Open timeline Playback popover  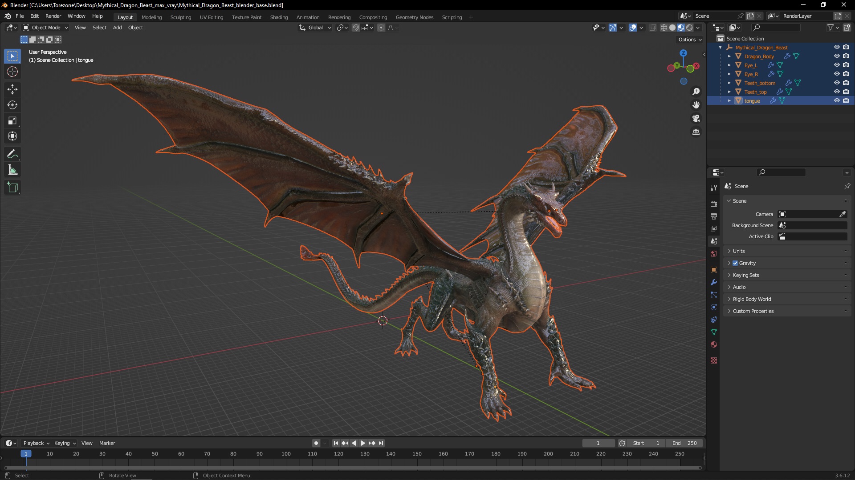tap(36, 443)
